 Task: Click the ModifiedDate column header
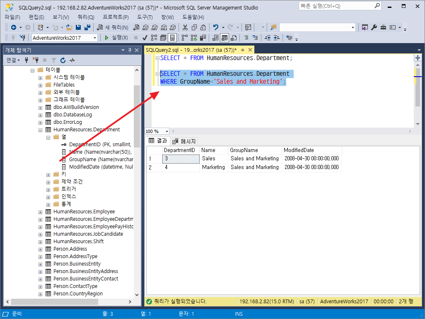pos(312,150)
